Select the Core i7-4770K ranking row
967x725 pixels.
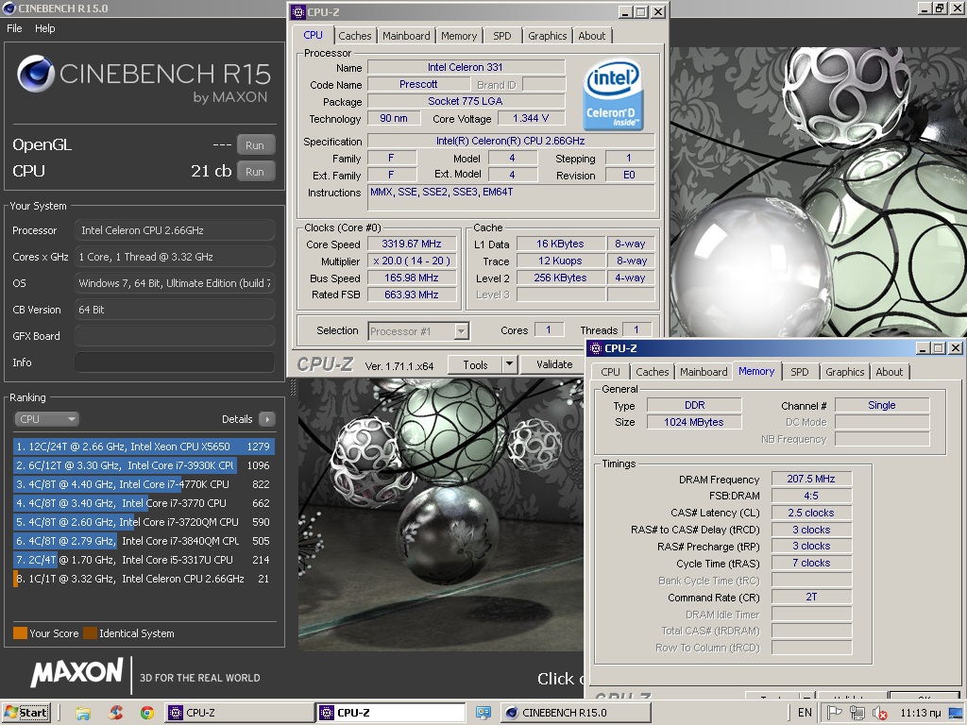[144, 484]
